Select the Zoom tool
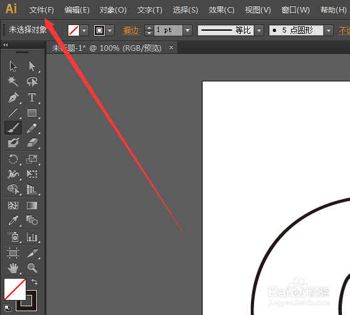This screenshot has width=350, height=315. pyautogui.click(x=32, y=268)
